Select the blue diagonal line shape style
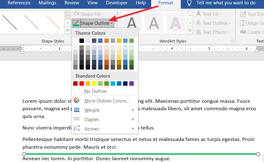Viewport: 264px width, 163px height. point(31,22)
